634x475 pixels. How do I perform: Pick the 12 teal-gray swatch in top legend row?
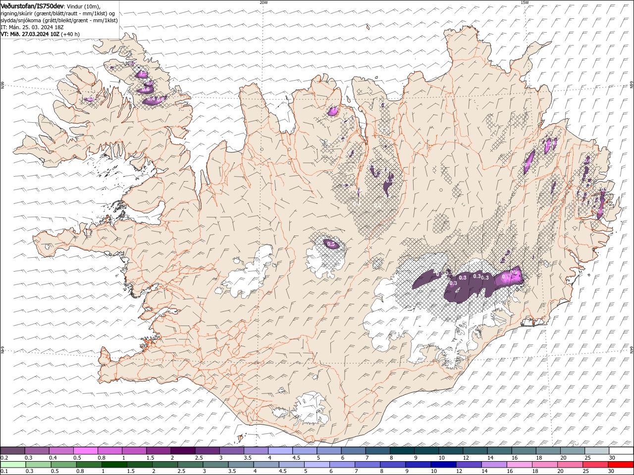click(475, 451)
